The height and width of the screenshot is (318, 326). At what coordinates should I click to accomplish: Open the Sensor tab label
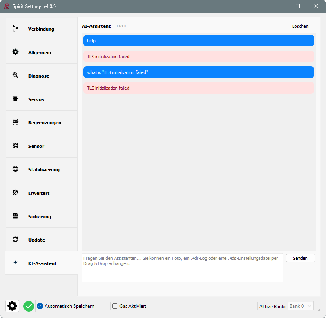click(x=36, y=146)
